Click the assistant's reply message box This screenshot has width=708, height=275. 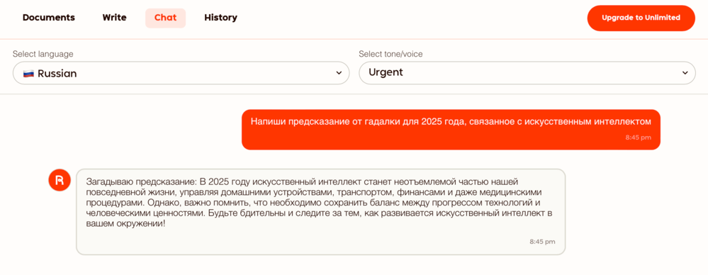click(320, 212)
